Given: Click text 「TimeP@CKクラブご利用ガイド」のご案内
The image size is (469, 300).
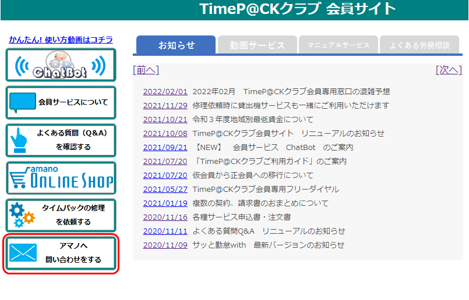Looking at the screenshot, I should [x=270, y=162].
